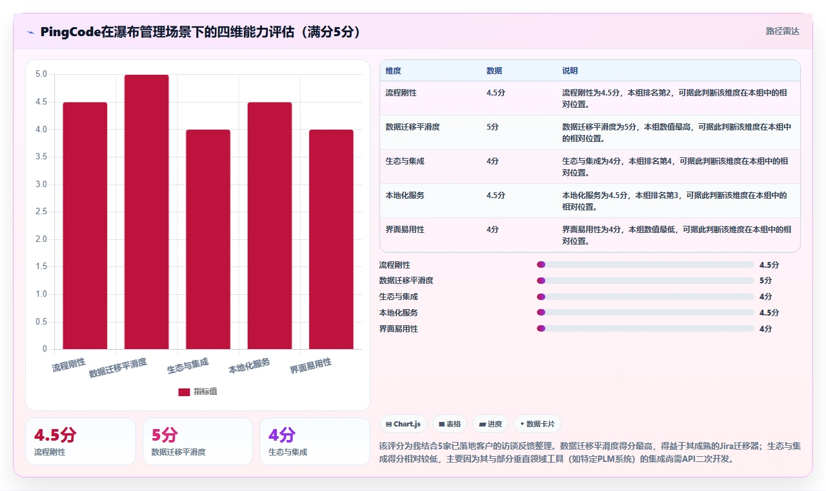Click the 5分 value beside 数据迁移平滑度 progress

766,281
